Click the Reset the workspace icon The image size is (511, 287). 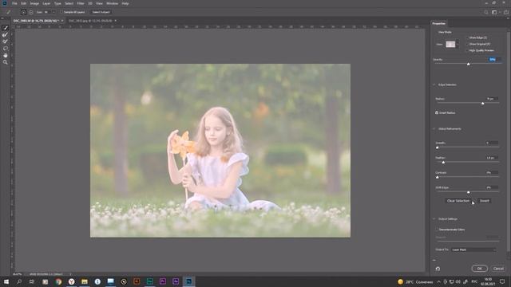pyautogui.click(x=438, y=269)
